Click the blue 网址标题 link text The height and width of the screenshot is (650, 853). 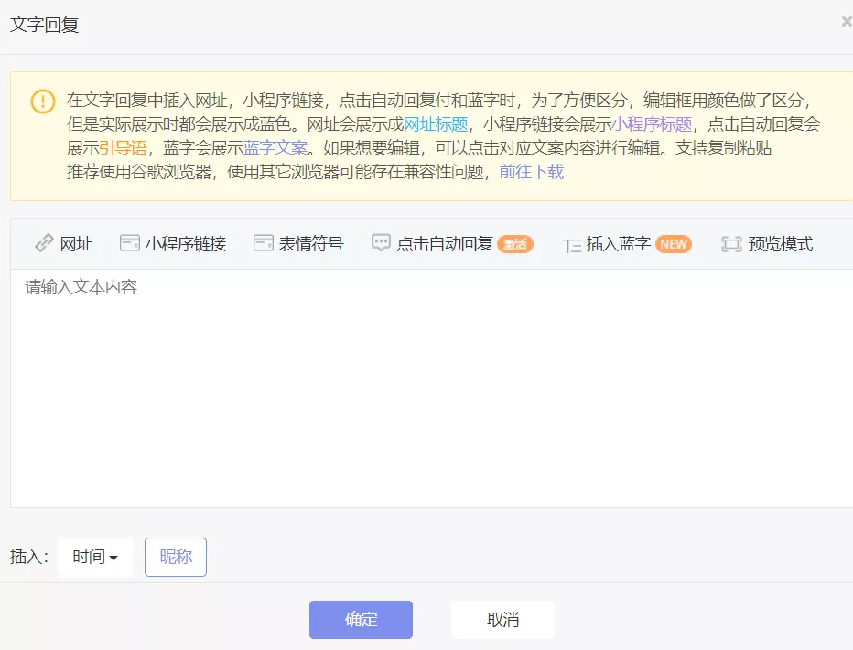pyautogui.click(x=437, y=124)
